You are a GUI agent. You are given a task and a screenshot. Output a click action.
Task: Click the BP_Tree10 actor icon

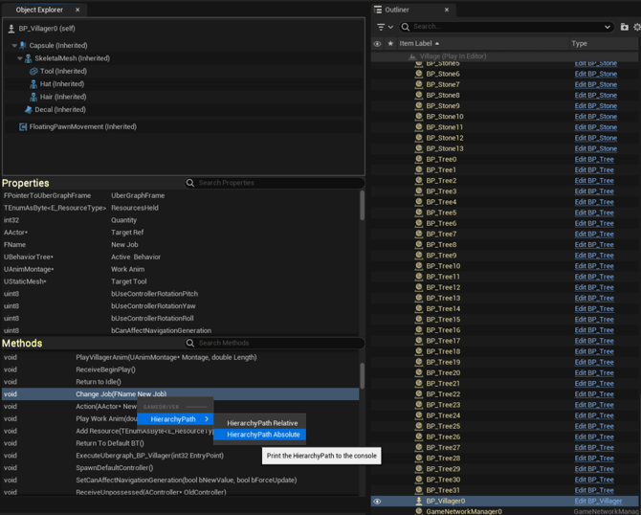click(419, 266)
